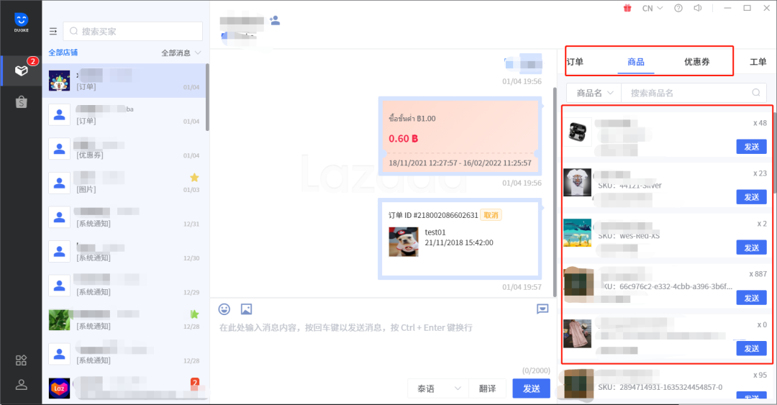The width and height of the screenshot is (777, 405).
Task: Toggle the sound speaker icon
Action: tap(698, 8)
